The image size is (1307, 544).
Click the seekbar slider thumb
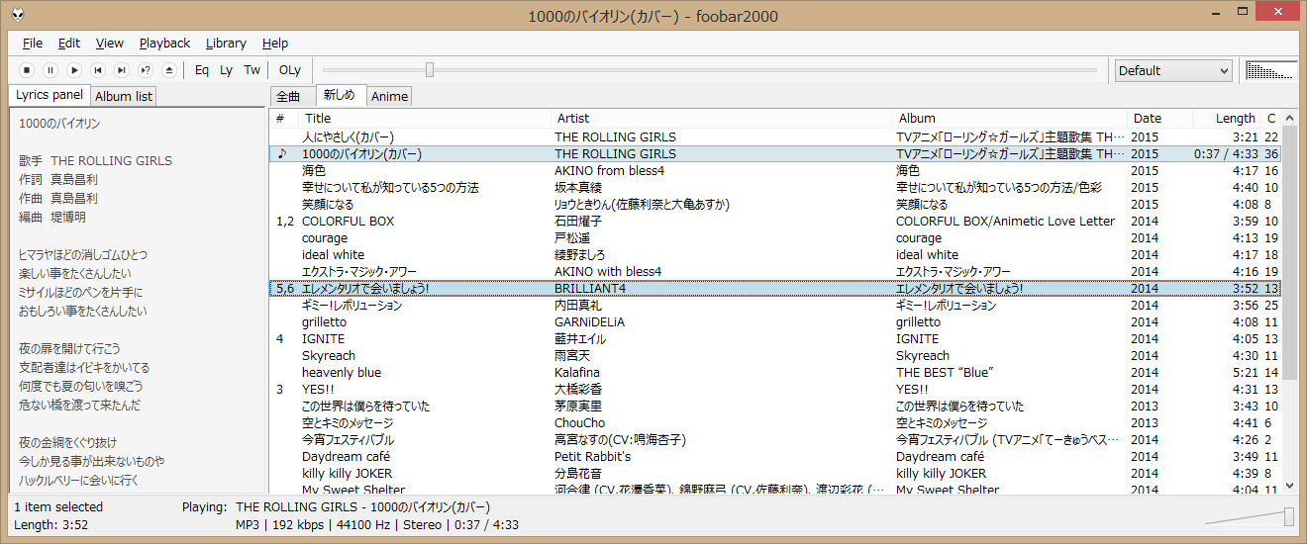(430, 69)
